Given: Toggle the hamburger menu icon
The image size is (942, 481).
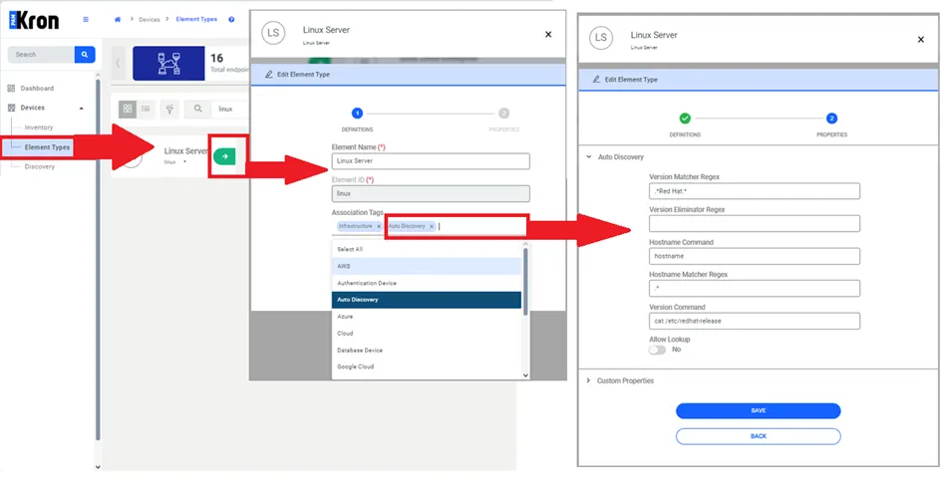Looking at the screenshot, I should [86, 20].
